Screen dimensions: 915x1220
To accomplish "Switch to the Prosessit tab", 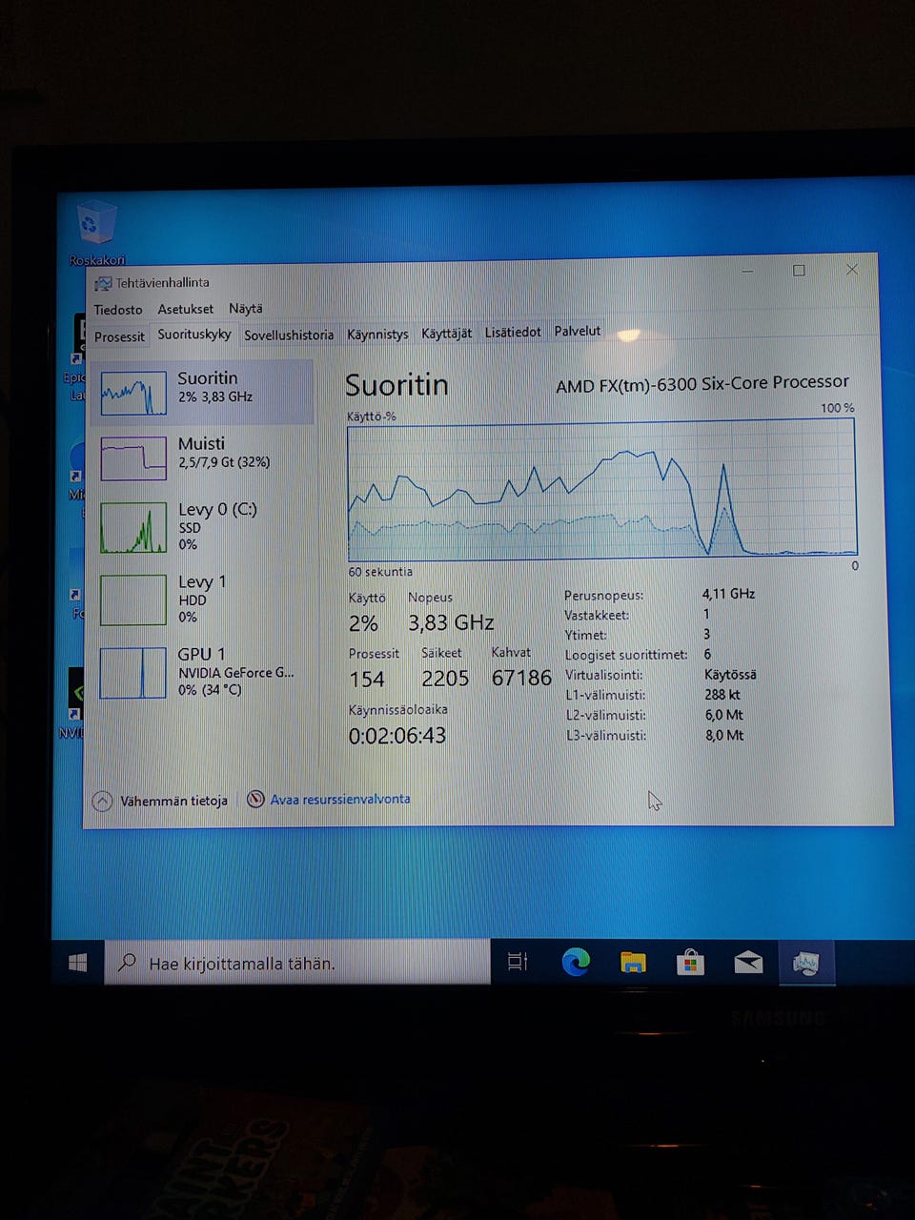I will [119, 336].
